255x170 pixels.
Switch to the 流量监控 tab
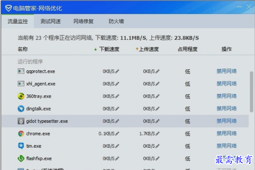point(18,21)
